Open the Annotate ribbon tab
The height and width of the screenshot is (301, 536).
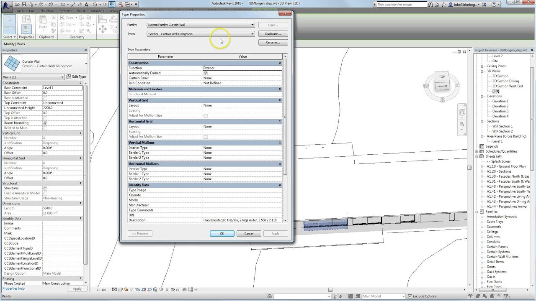98,11
